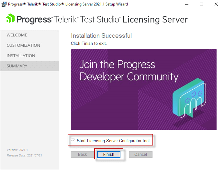Open the Join the Progress Developer Community banner
224x170 pixels.
pyautogui.click(x=144, y=89)
